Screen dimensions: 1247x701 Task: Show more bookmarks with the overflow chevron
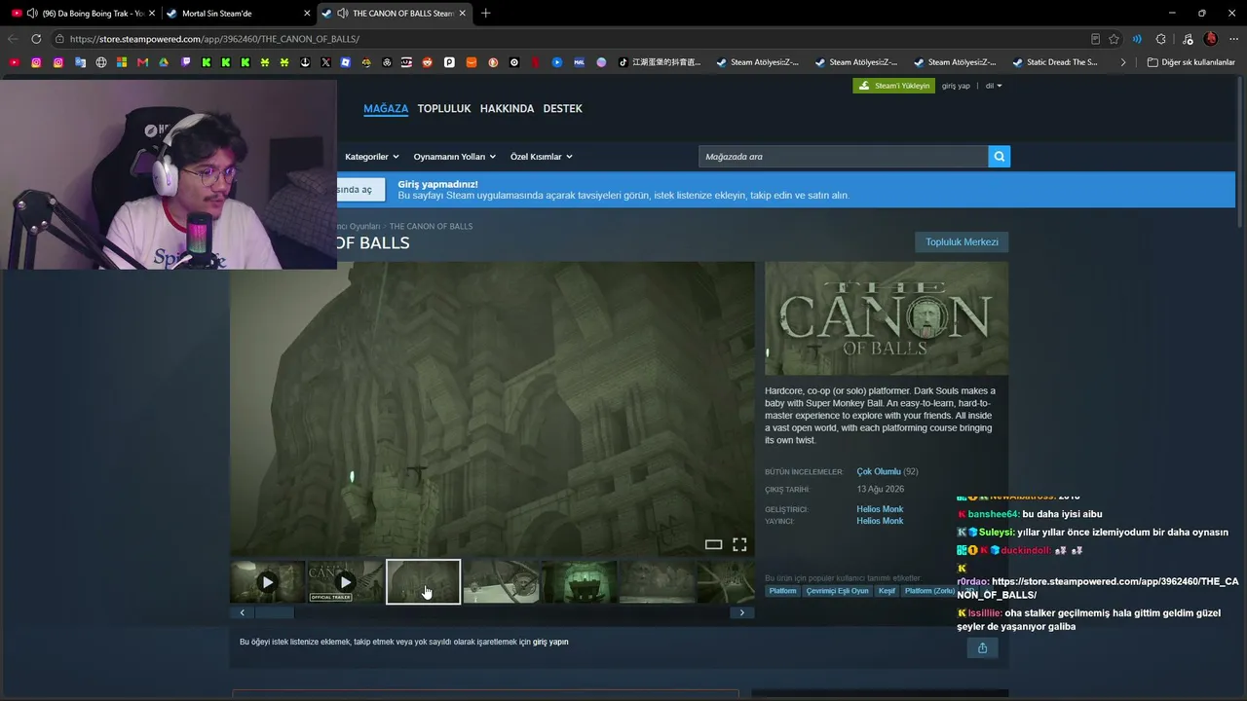[x=1123, y=62]
